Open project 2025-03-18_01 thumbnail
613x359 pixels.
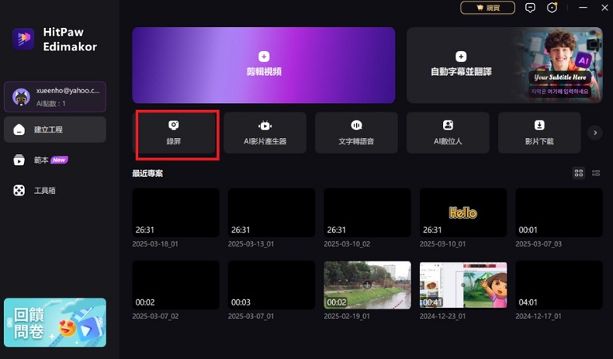pyautogui.click(x=176, y=212)
